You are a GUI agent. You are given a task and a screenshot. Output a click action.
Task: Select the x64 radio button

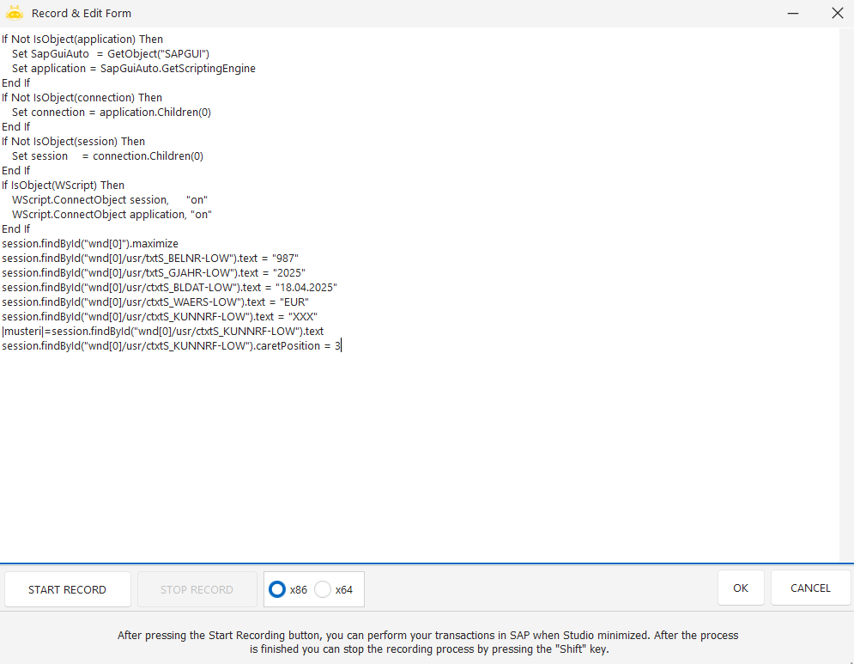(x=323, y=589)
